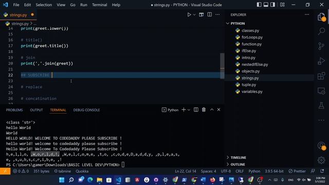
Task: Show hidden system tray icons
Action: point(269,180)
